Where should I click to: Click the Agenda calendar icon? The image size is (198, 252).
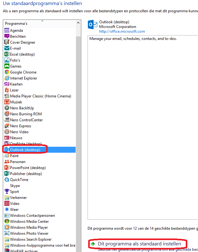click(7, 30)
